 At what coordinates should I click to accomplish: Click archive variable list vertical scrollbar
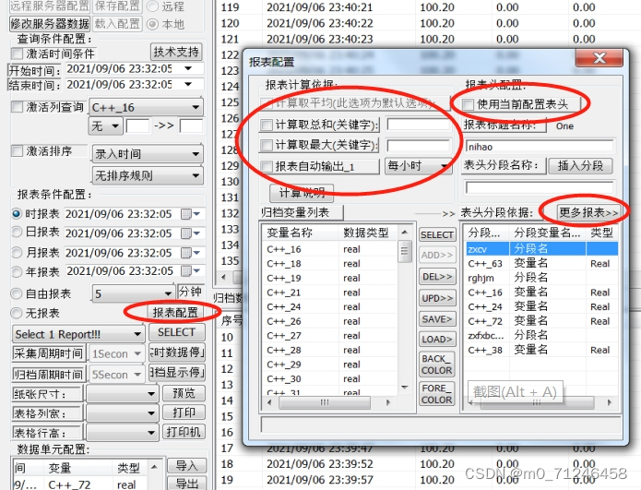[x=404, y=310]
